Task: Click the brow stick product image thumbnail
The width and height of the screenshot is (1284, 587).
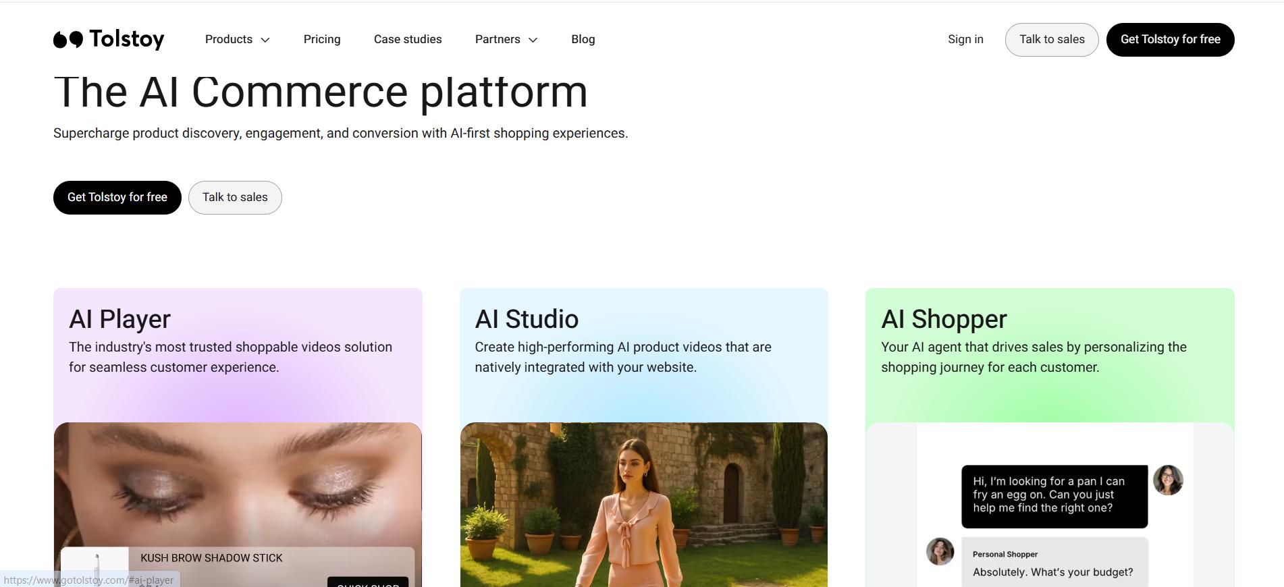Action: pyautogui.click(x=95, y=567)
